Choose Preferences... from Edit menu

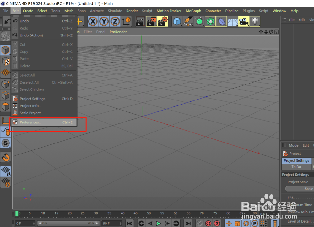[x=44, y=122]
